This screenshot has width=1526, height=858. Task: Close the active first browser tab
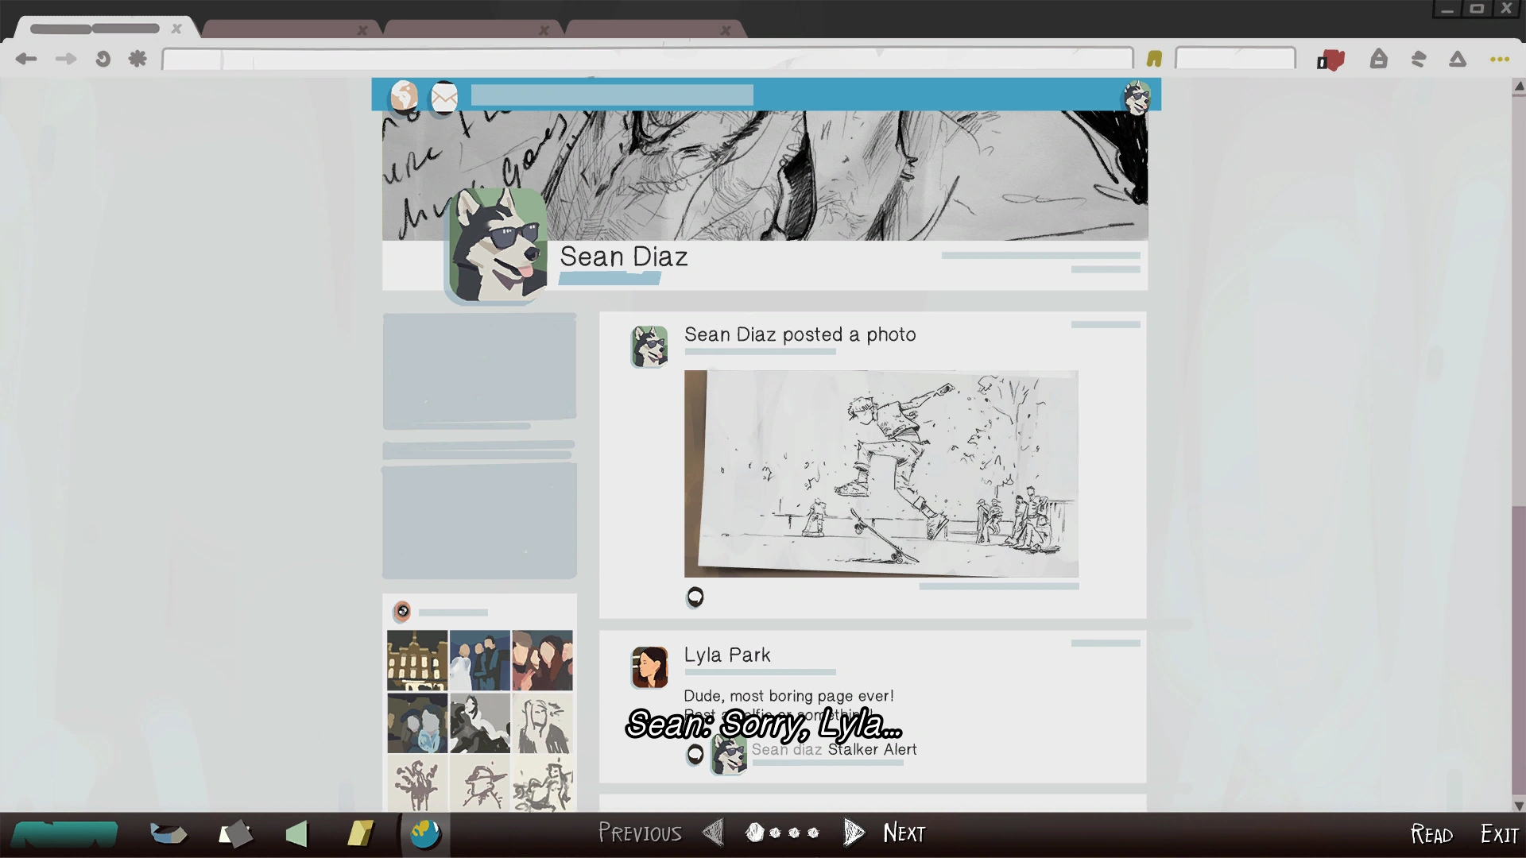click(176, 29)
